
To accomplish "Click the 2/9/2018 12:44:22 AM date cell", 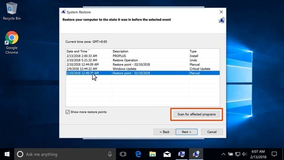I will [82, 69].
